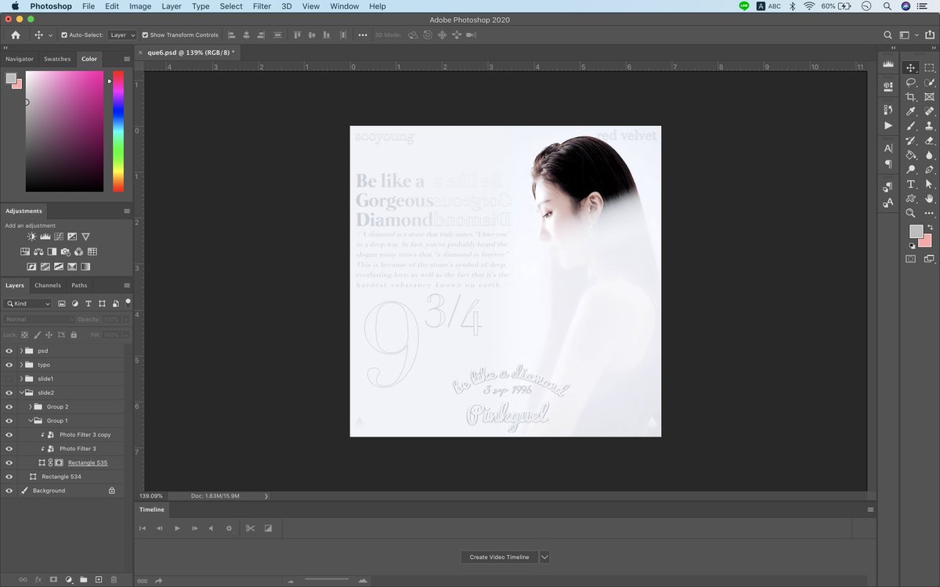This screenshot has width=940, height=587.
Task: Expand the Group 2 folder
Action: pyautogui.click(x=31, y=407)
